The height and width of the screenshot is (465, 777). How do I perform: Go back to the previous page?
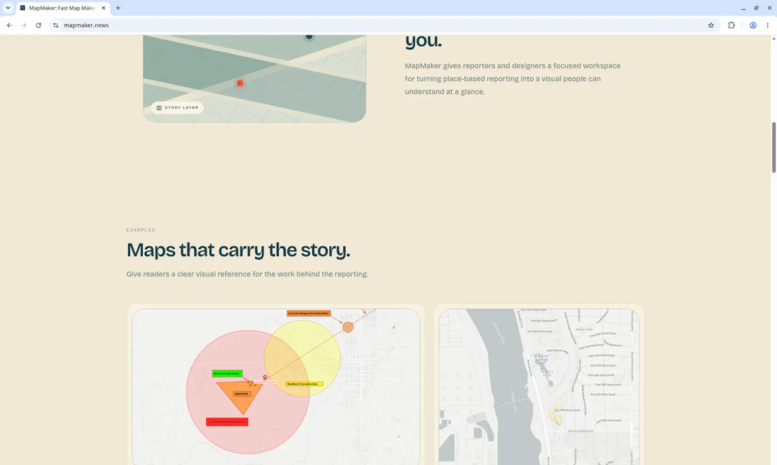pyautogui.click(x=9, y=25)
